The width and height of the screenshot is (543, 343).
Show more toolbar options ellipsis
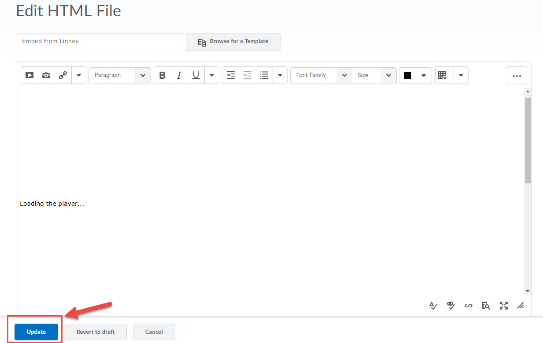pyautogui.click(x=517, y=76)
